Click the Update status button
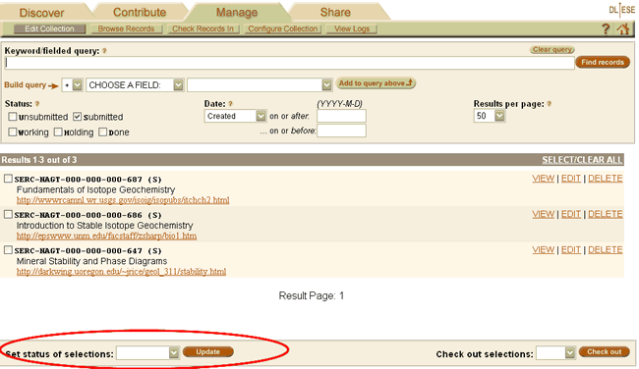Viewport: 639px width, 369px height. 207,352
